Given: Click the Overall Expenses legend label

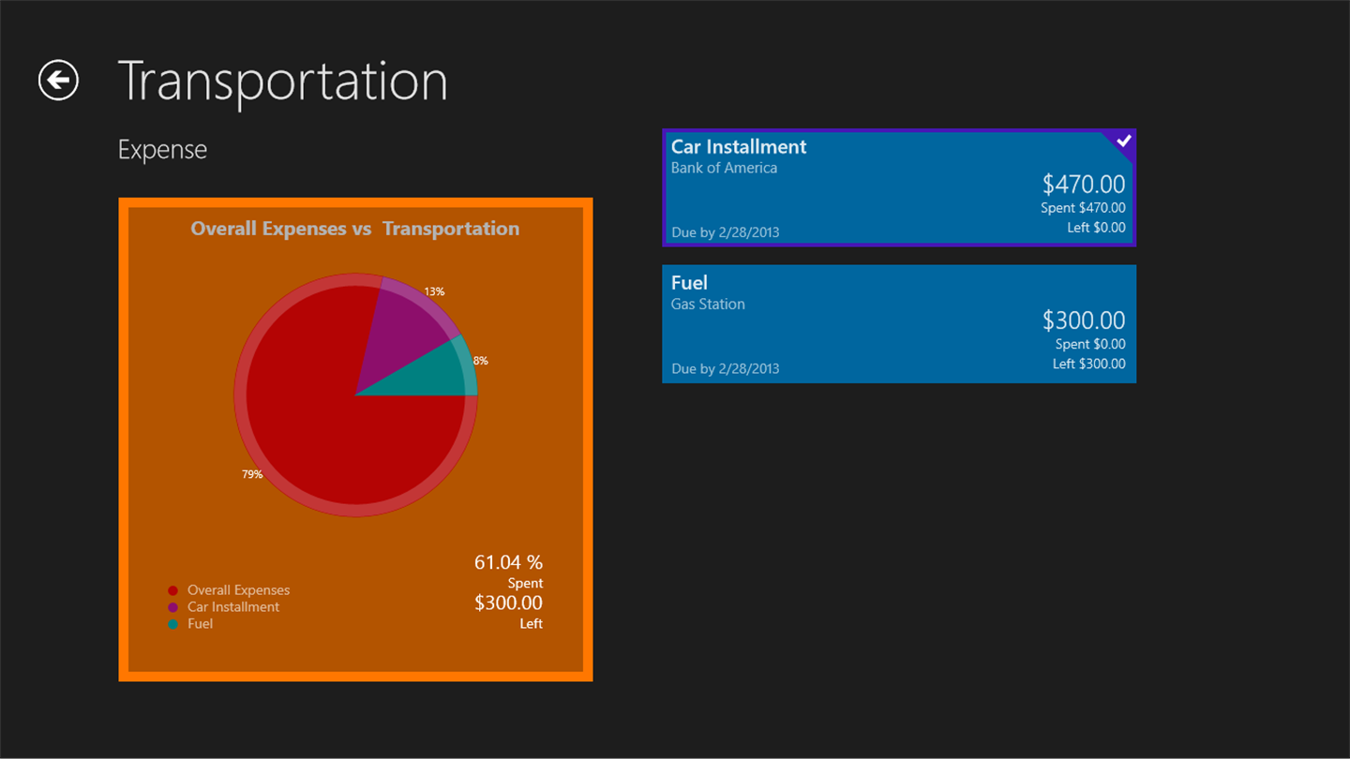Looking at the screenshot, I should [238, 590].
